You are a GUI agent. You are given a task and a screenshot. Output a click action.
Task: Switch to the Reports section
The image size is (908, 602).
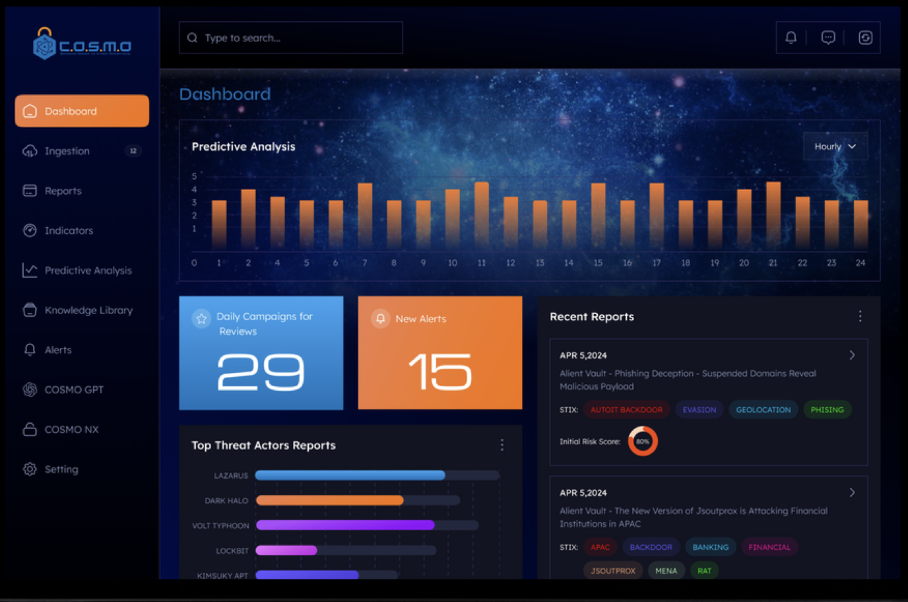coord(63,190)
